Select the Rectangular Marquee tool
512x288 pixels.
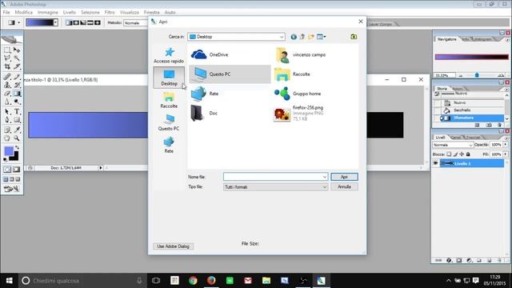pos(7,50)
